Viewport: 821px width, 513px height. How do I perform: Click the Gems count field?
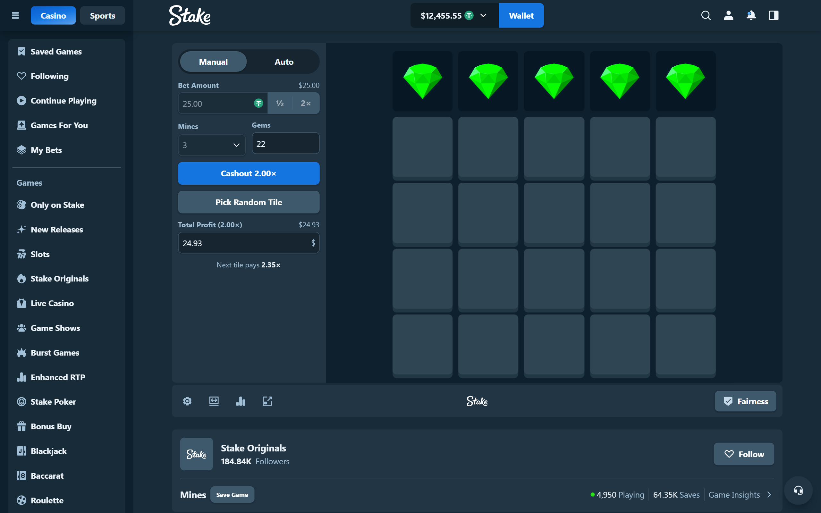point(286,144)
